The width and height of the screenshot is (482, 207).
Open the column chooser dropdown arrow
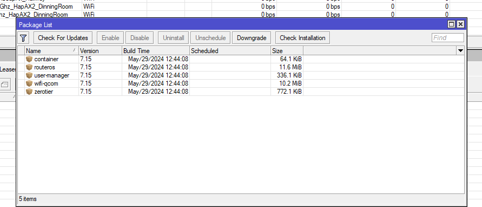tap(460, 51)
